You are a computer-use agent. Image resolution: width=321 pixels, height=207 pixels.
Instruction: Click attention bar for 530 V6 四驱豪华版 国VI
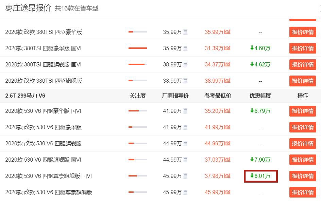coord(138,111)
